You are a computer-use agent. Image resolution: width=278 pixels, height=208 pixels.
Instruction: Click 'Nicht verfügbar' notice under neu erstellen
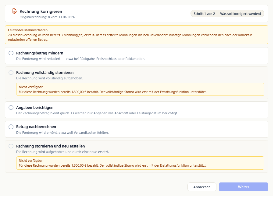point(140,163)
